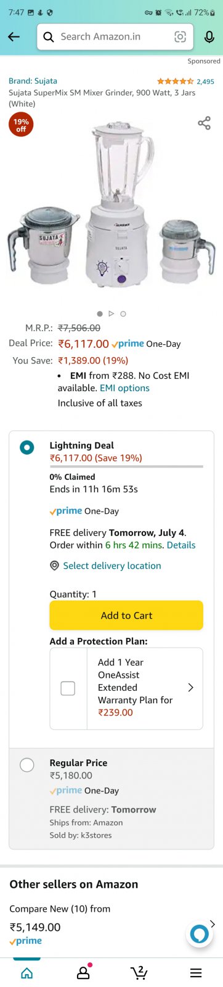The image size is (223, 987).
Task: Open the profile account tab
Action: click(83, 972)
